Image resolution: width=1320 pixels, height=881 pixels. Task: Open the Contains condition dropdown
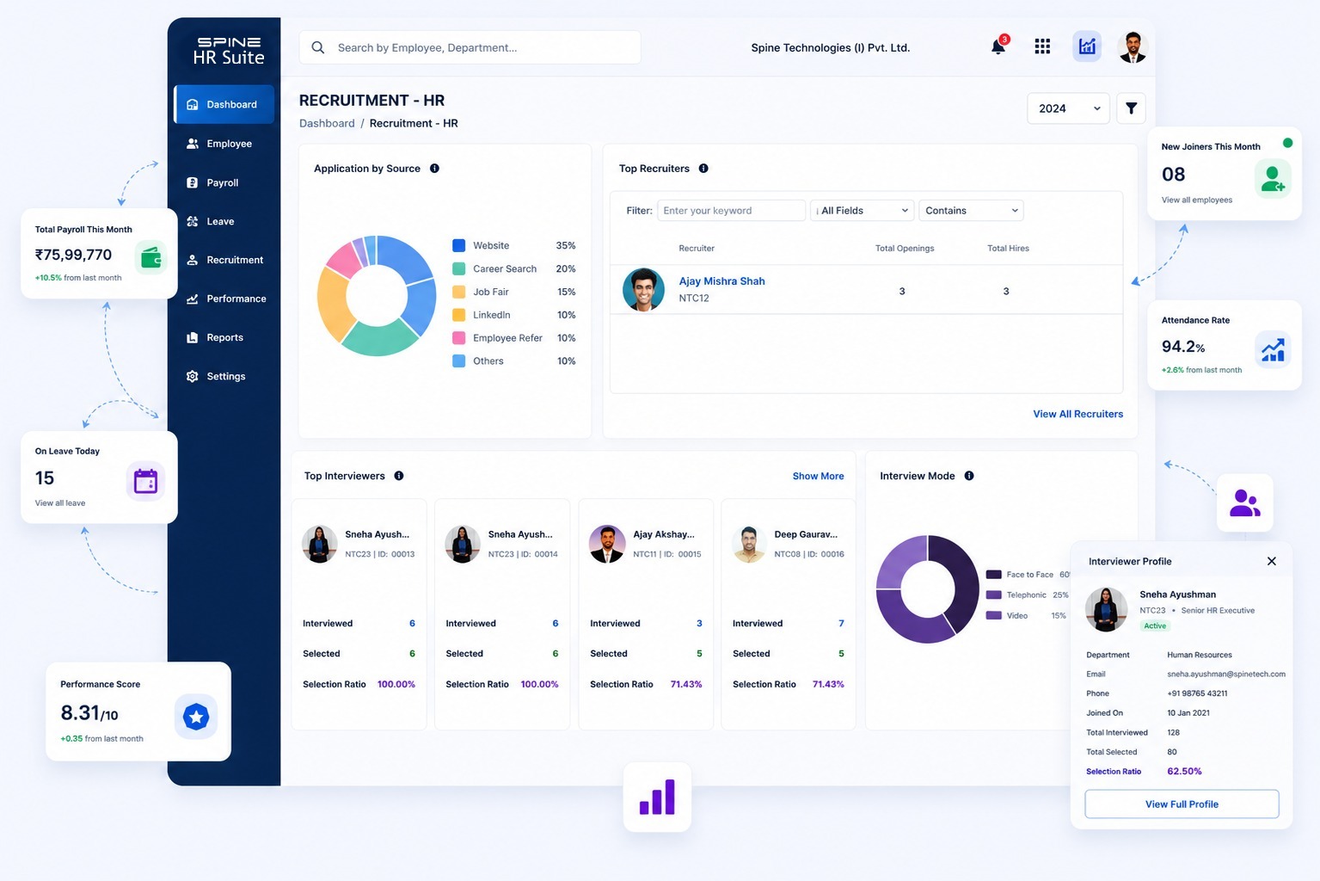tap(971, 211)
